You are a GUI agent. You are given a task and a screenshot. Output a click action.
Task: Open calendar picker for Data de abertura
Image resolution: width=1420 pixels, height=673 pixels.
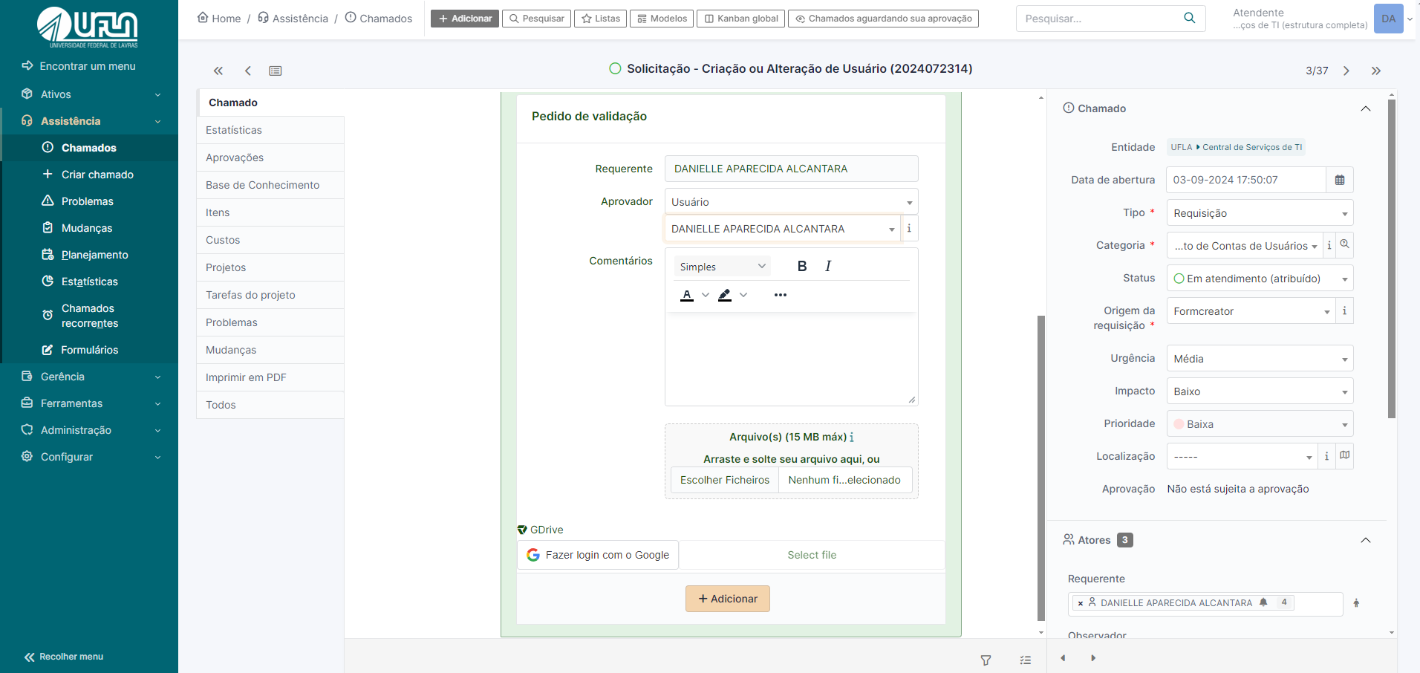(x=1340, y=180)
